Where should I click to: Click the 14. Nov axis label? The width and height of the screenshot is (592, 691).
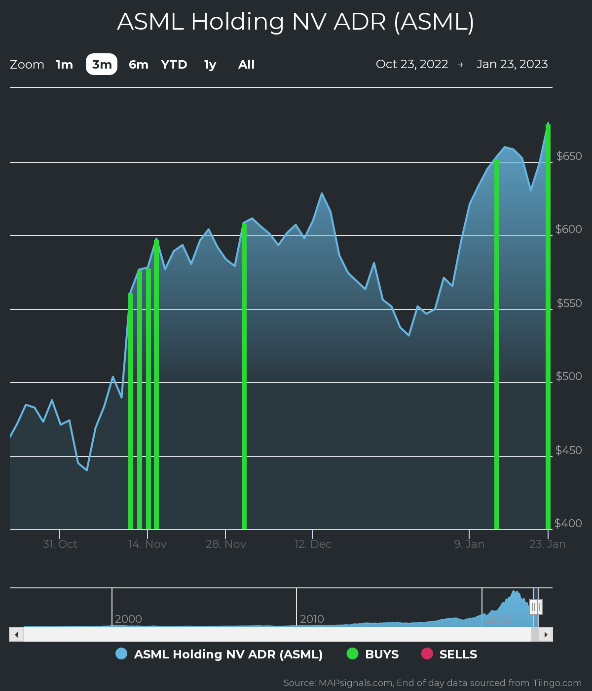click(148, 544)
